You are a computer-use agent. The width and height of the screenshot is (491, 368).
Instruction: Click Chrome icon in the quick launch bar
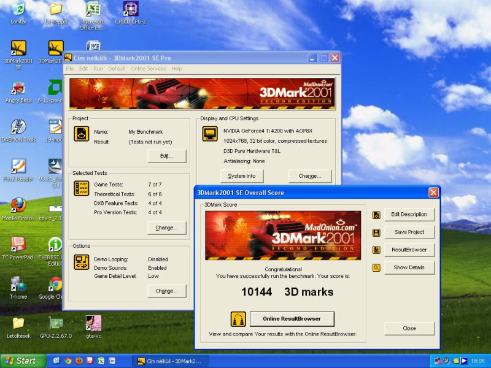(68, 361)
